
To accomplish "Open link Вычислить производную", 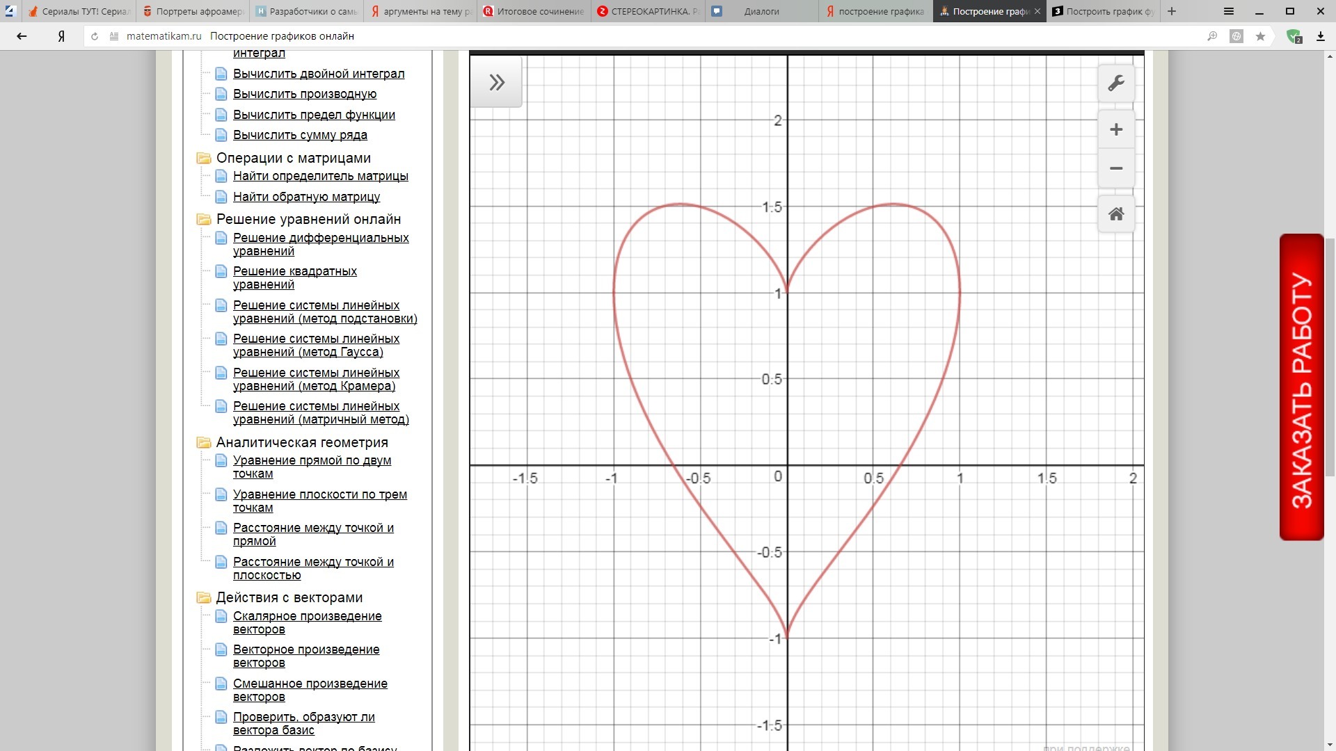I will coord(304,94).
